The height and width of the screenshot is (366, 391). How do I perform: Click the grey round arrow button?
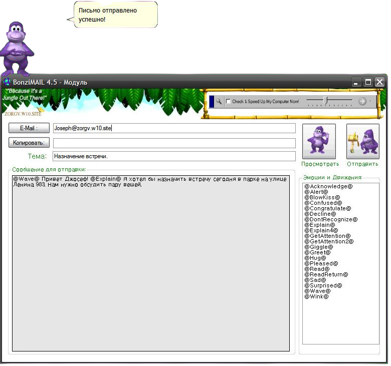362,101
